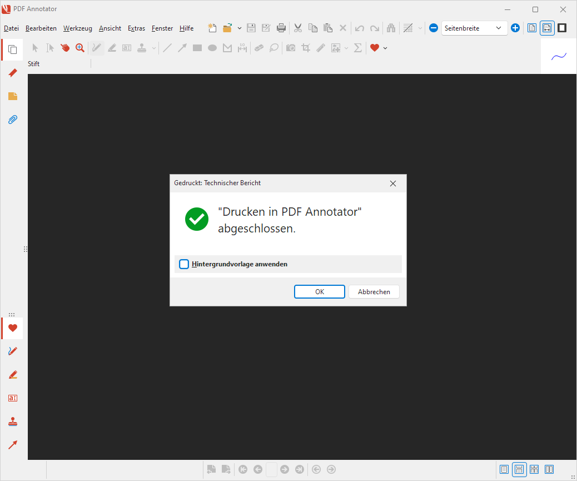
Task: Select the Pen tool in the toolbar
Action: pos(96,48)
